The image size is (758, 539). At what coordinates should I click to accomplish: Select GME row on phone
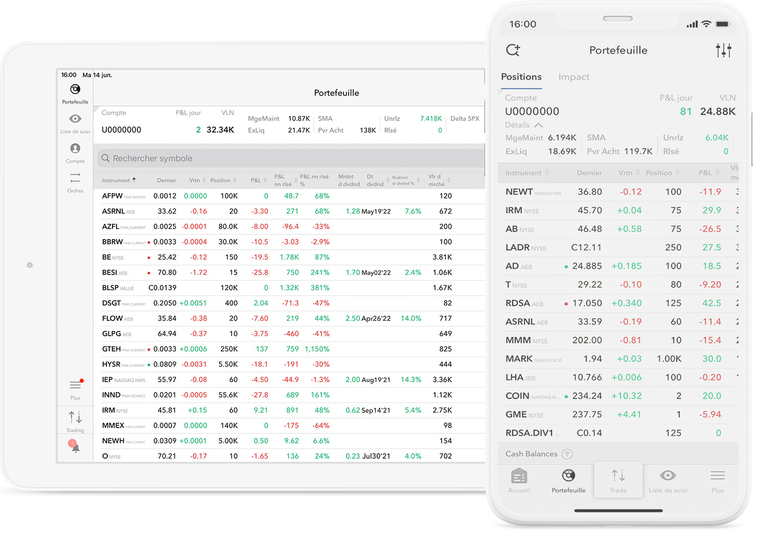(x=619, y=415)
